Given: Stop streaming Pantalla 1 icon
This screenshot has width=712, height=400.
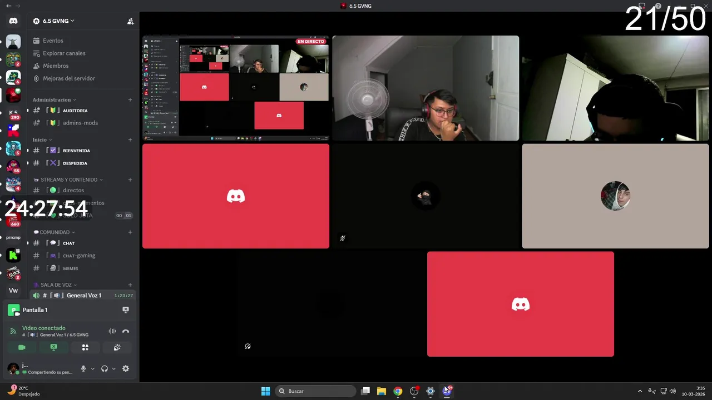Looking at the screenshot, I should [126, 310].
